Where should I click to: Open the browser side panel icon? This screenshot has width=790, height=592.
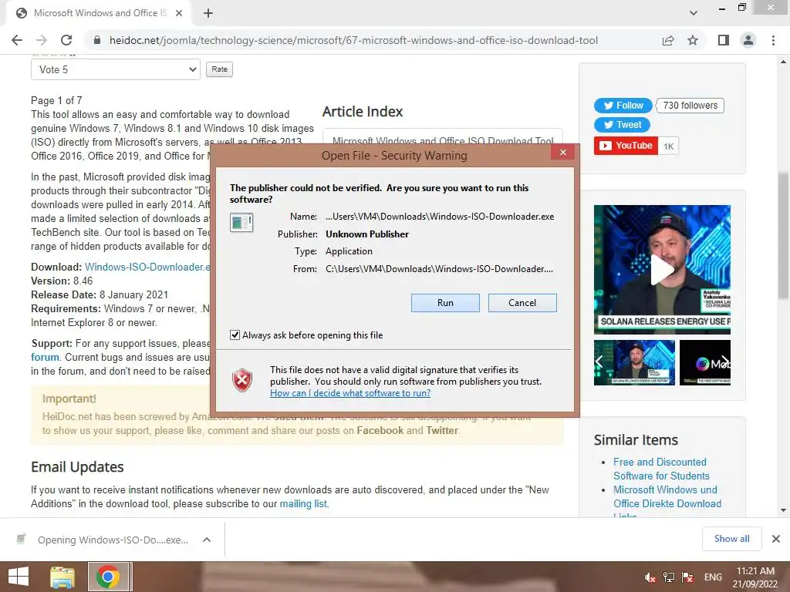click(x=724, y=40)
